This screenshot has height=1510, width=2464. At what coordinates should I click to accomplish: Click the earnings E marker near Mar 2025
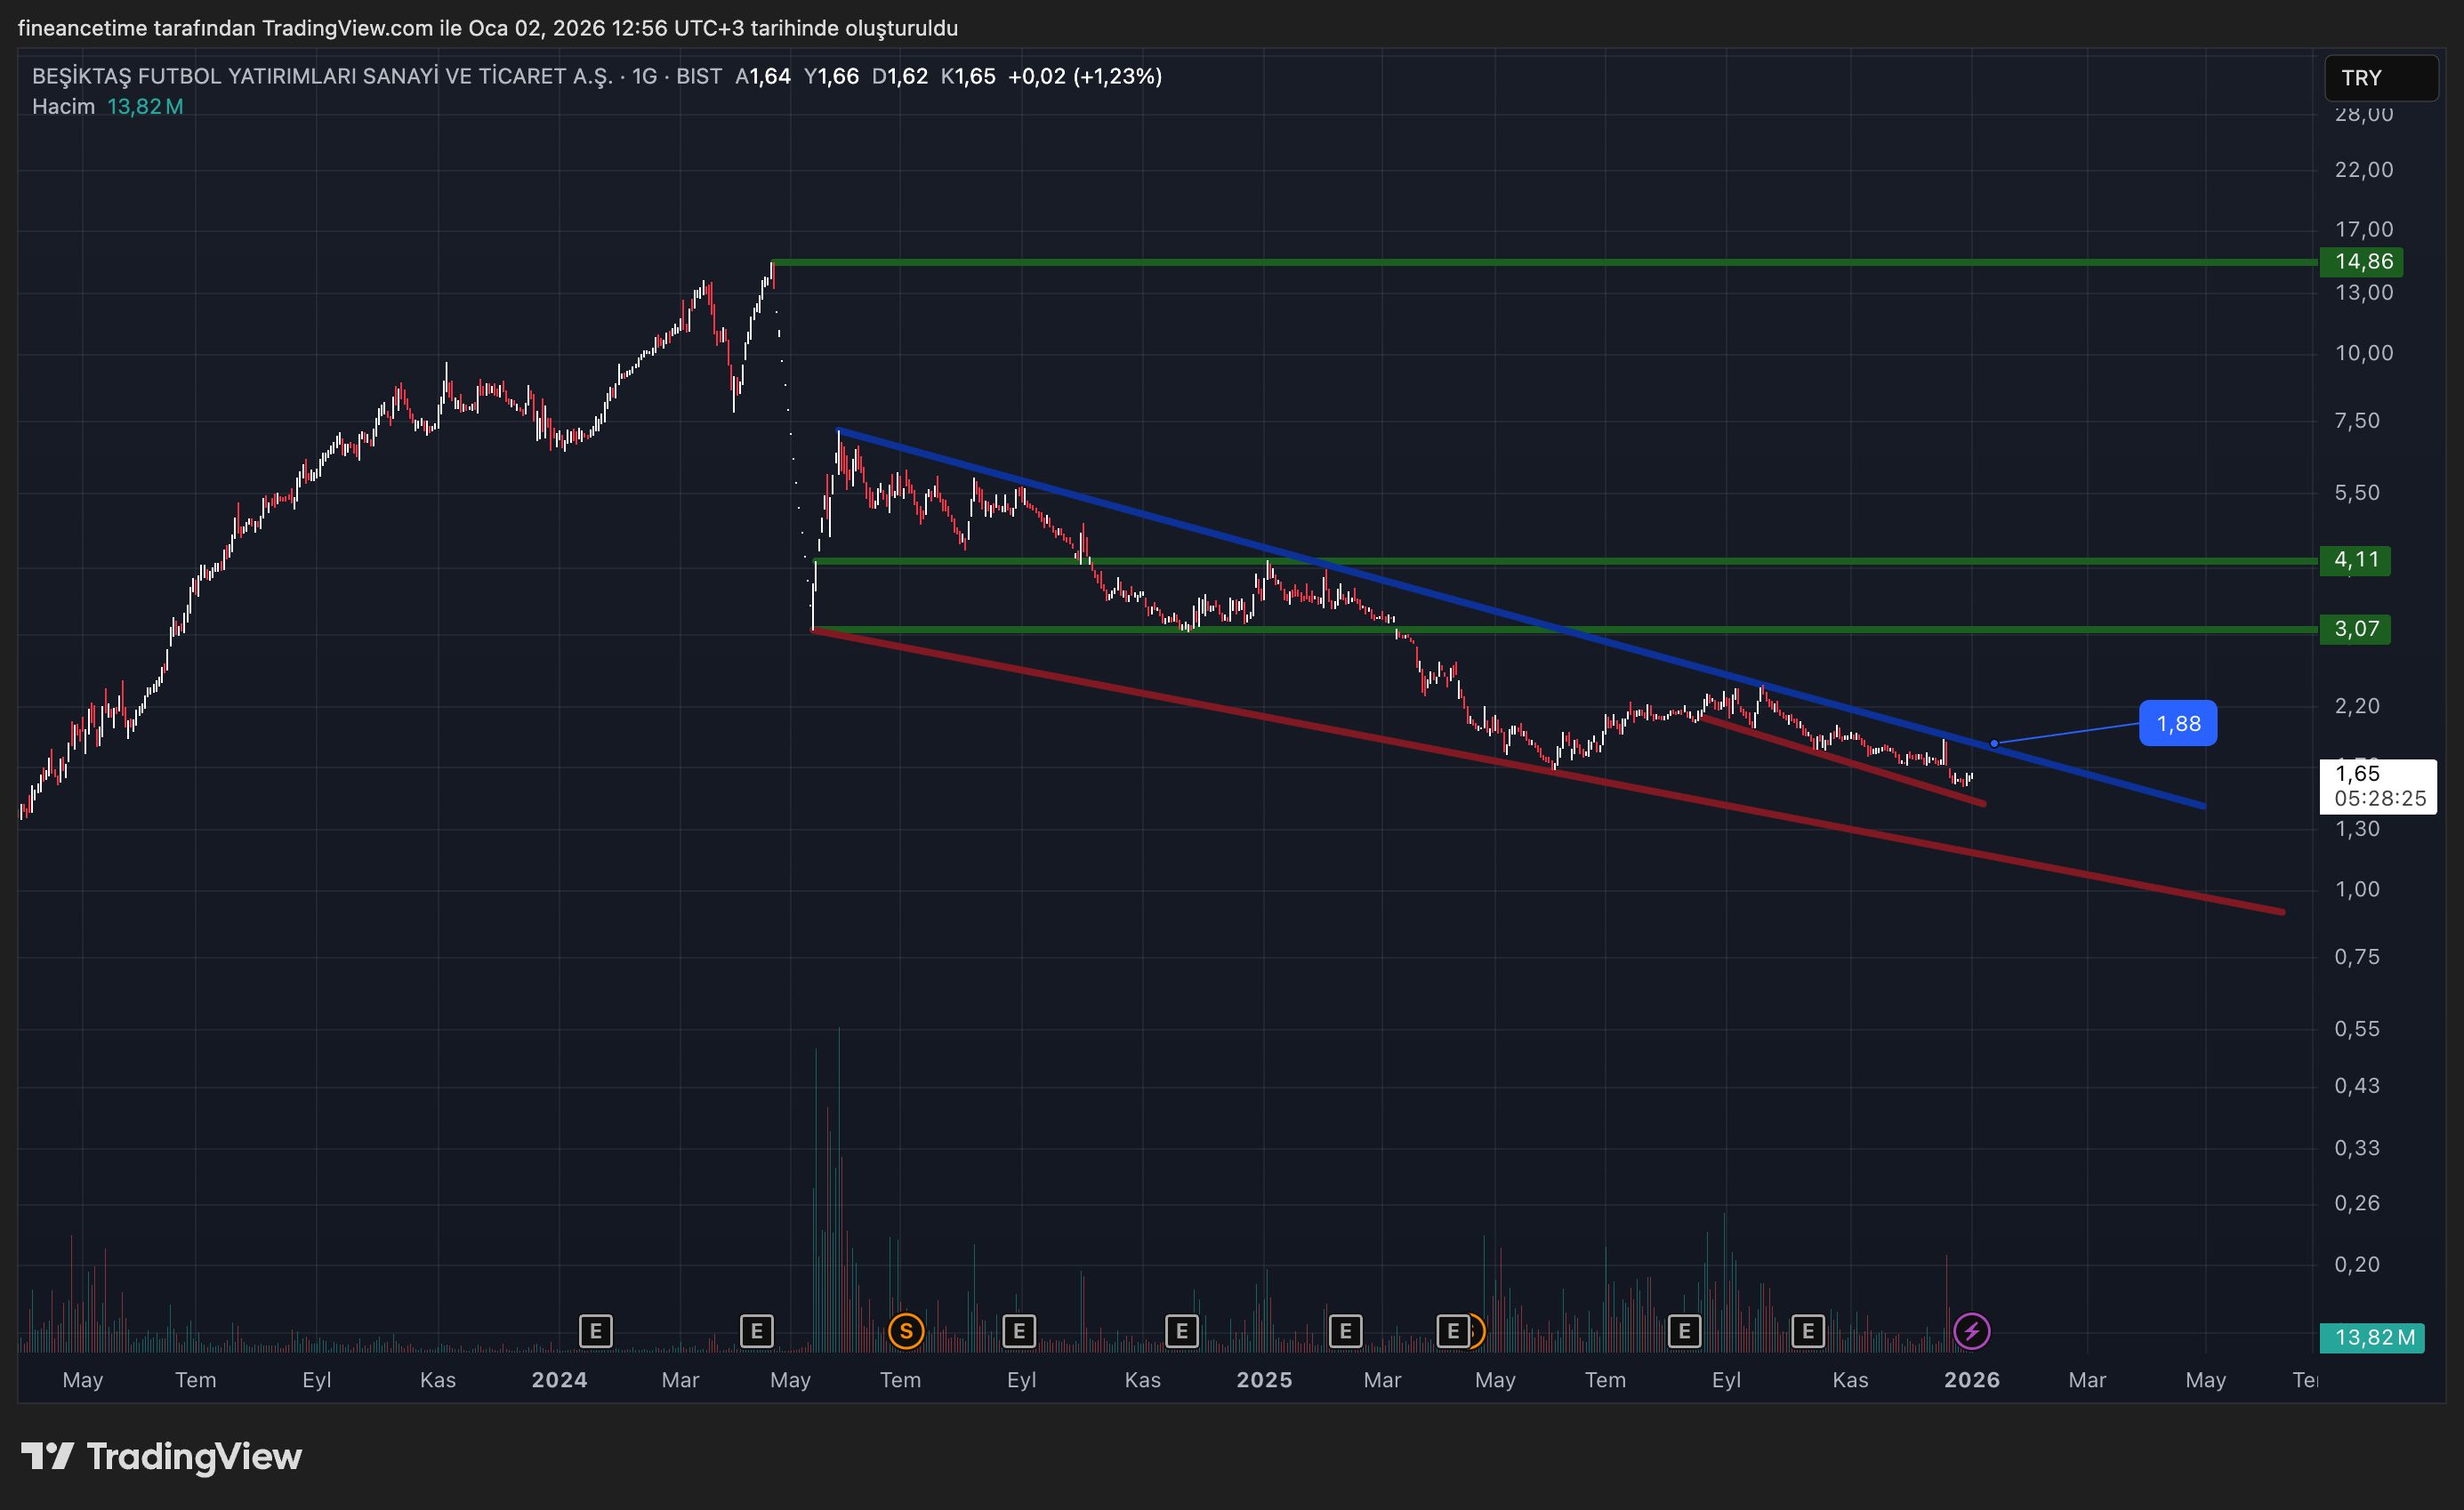[x=1346, y=1331]
